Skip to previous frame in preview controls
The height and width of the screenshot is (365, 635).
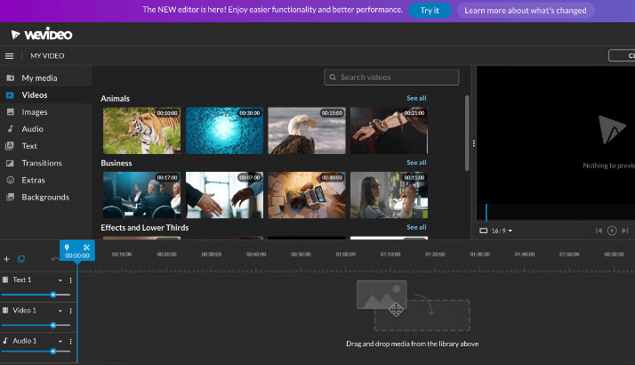(599, 231)
